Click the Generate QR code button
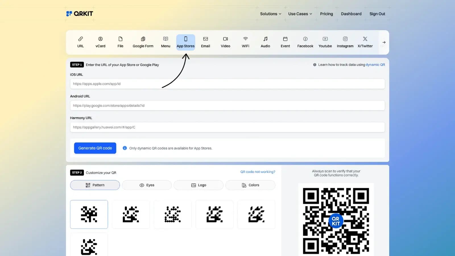 [x=95, y=148]
